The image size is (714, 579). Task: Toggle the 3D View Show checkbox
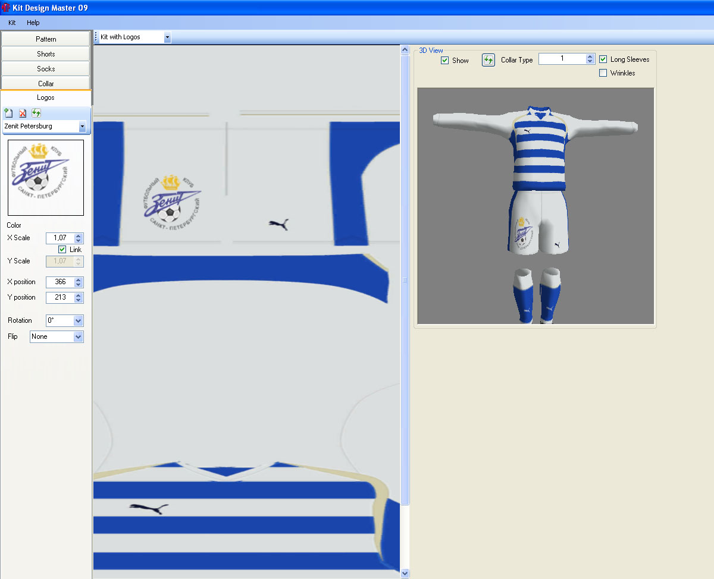pos(445,61)
